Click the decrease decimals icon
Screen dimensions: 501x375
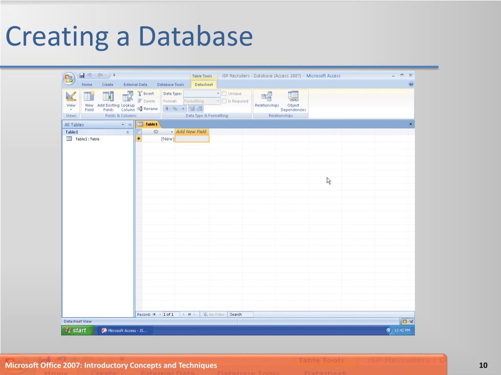[x=200, y=109]
